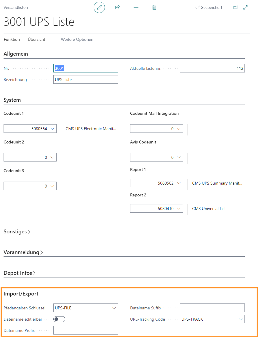Toggle the Dateiname editierbar switch
The width and height of the screenshot is (259, 344).
click(x=59, y=319)
